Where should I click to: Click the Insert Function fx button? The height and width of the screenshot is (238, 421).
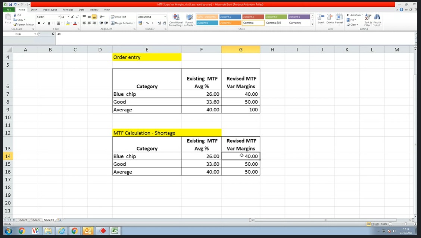point(53,34)
